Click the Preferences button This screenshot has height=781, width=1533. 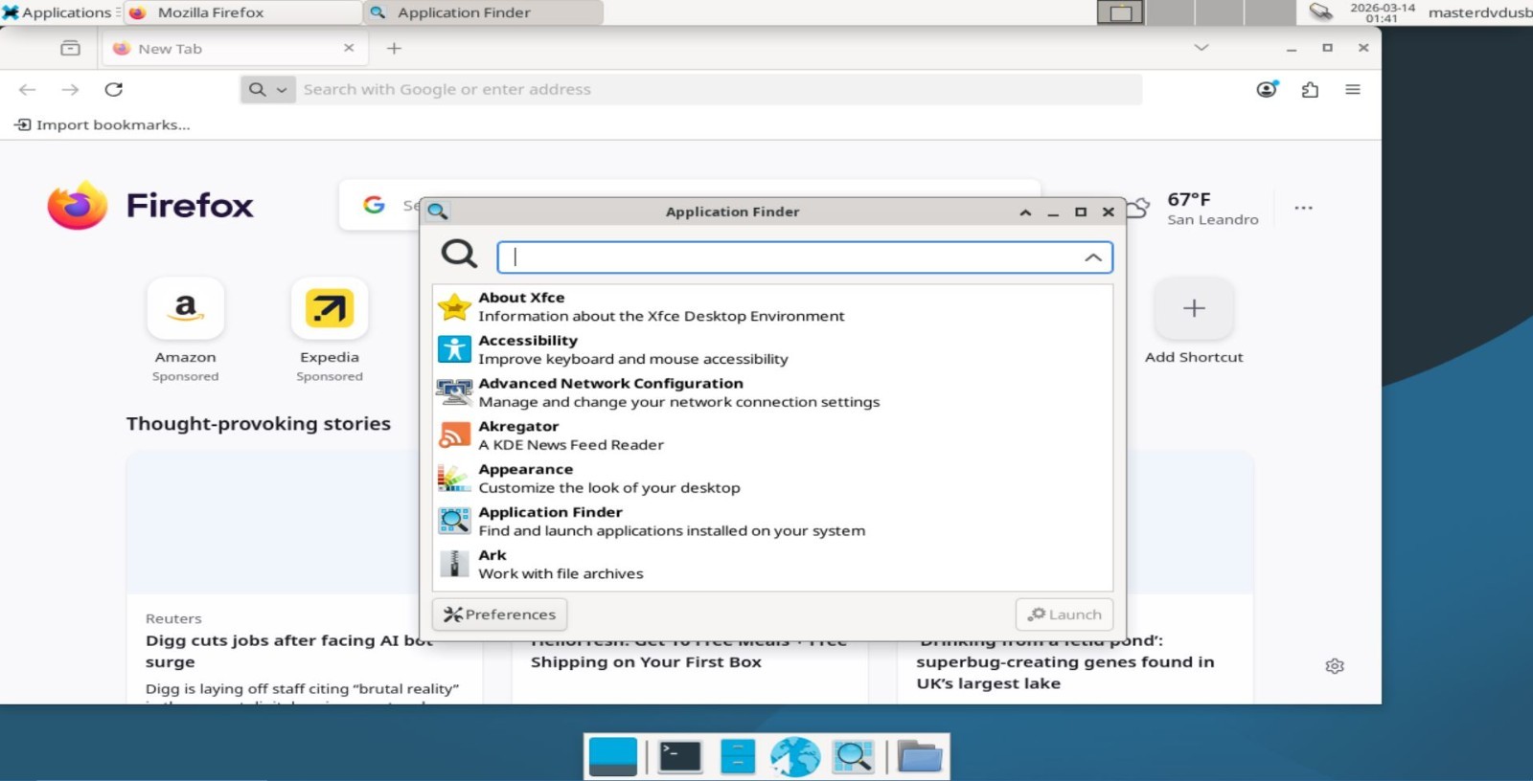point(500,614)
